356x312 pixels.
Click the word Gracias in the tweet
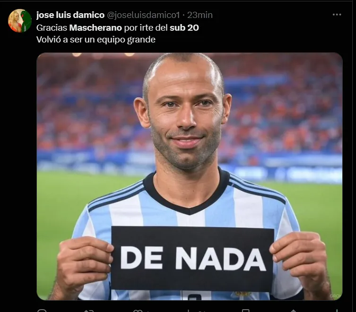52,28
